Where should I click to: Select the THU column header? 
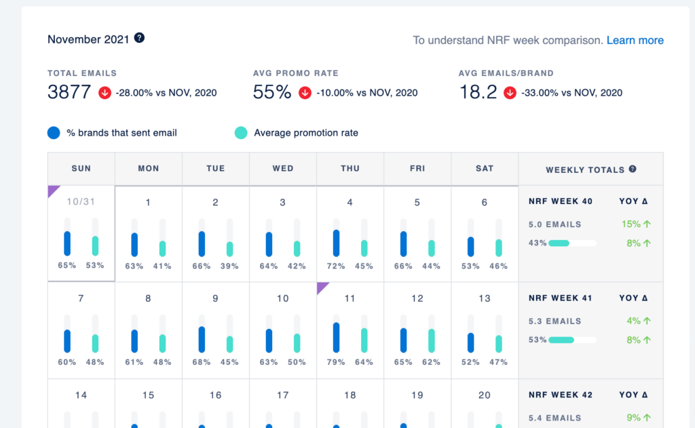[350, 169]
